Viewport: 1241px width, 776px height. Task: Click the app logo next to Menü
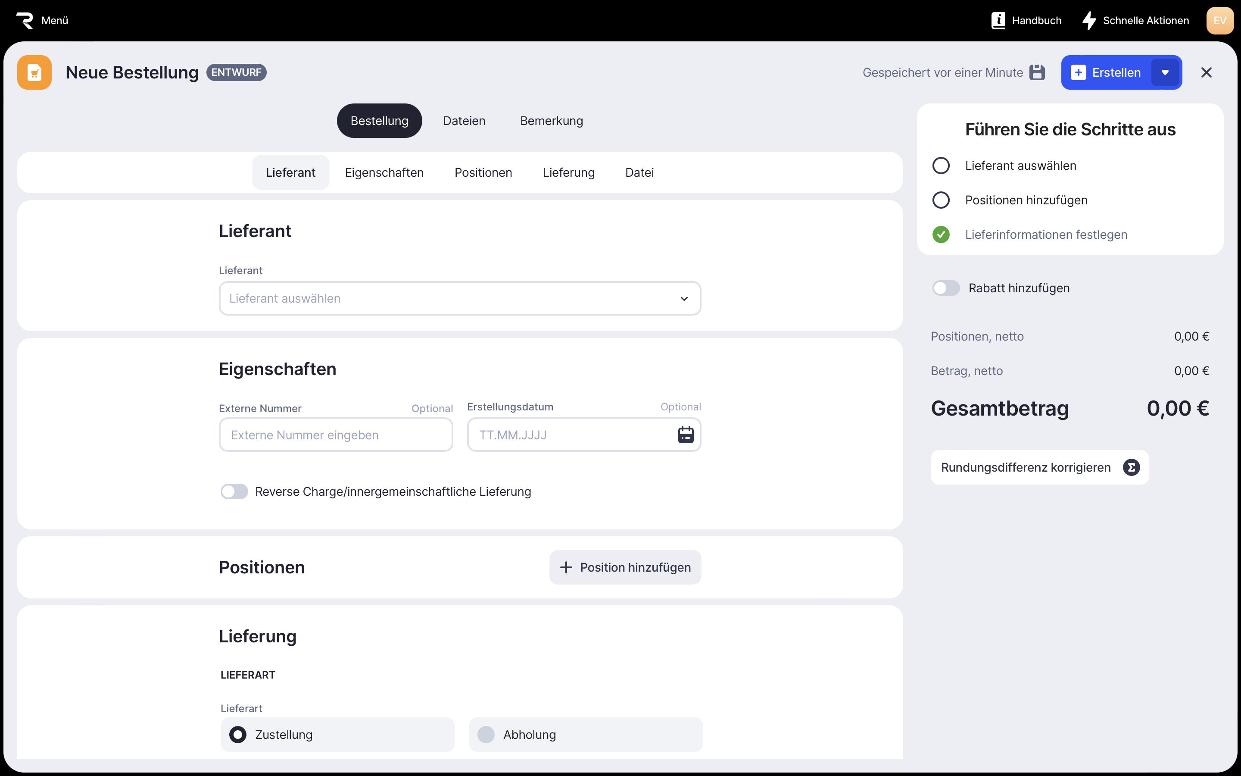click(25, 21)
